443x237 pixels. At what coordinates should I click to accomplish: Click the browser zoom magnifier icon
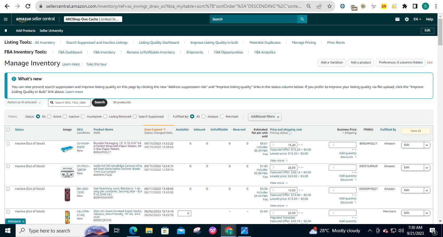coord(309,6)
